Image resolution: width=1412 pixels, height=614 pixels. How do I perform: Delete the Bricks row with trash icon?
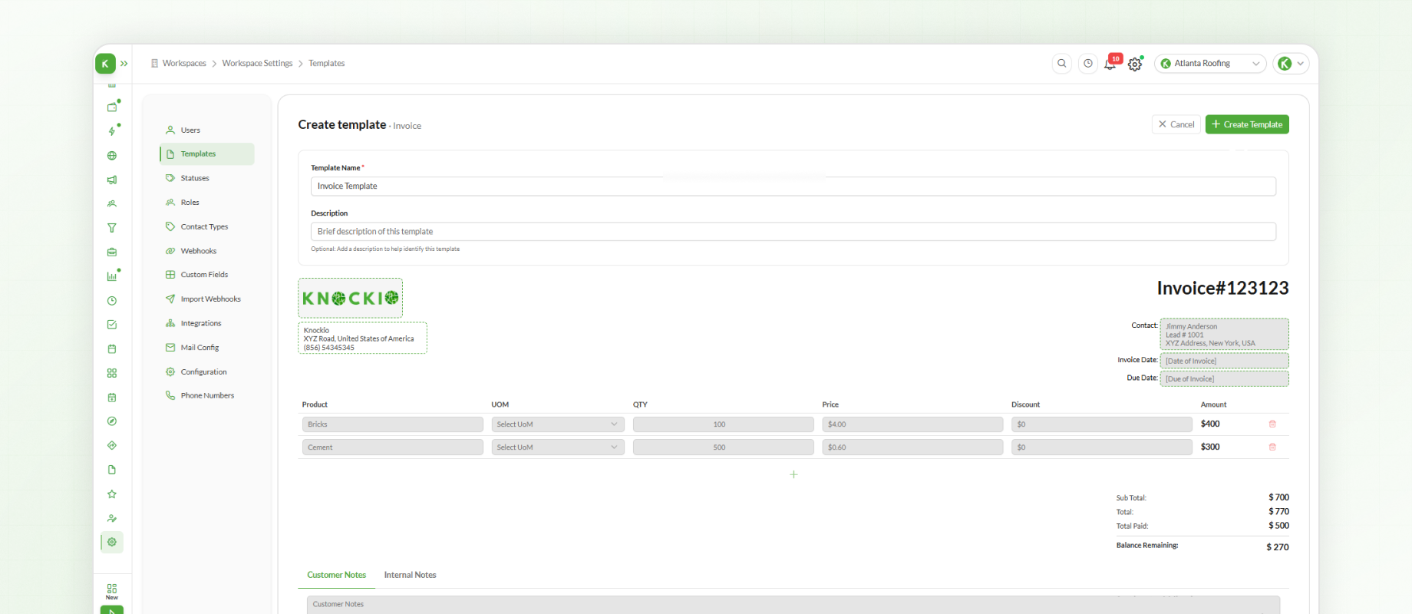point(1272,424)
